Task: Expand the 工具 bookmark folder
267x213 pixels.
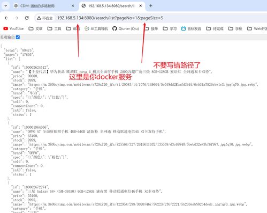Action: tap(54, 28)
